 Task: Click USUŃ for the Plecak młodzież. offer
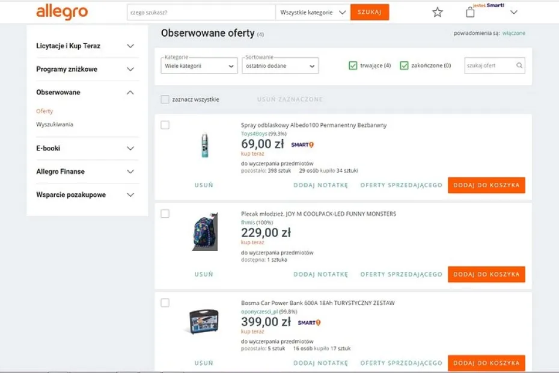click(x=204, y=274)
